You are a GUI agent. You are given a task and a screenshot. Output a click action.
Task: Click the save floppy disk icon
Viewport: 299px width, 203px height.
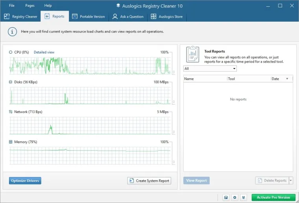coord(226,197)
